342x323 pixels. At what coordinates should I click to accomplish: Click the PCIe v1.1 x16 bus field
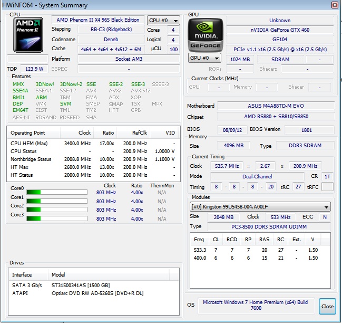coord(280,50)
